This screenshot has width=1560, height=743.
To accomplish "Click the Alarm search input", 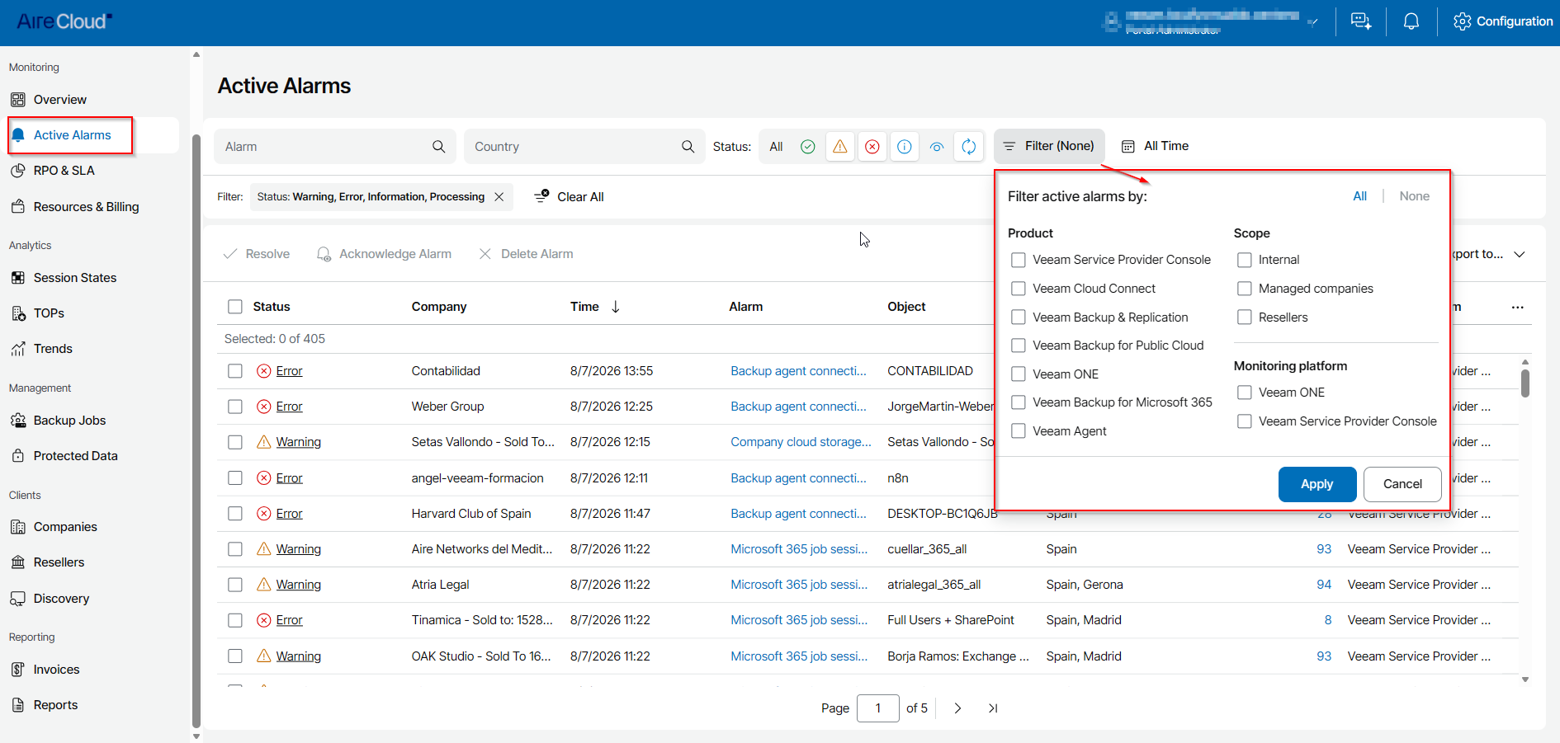I will coord(335,147).
